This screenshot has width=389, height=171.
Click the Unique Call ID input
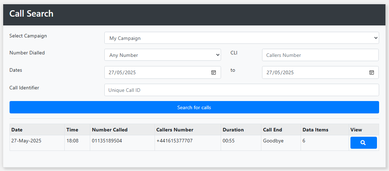pos(242,90)
